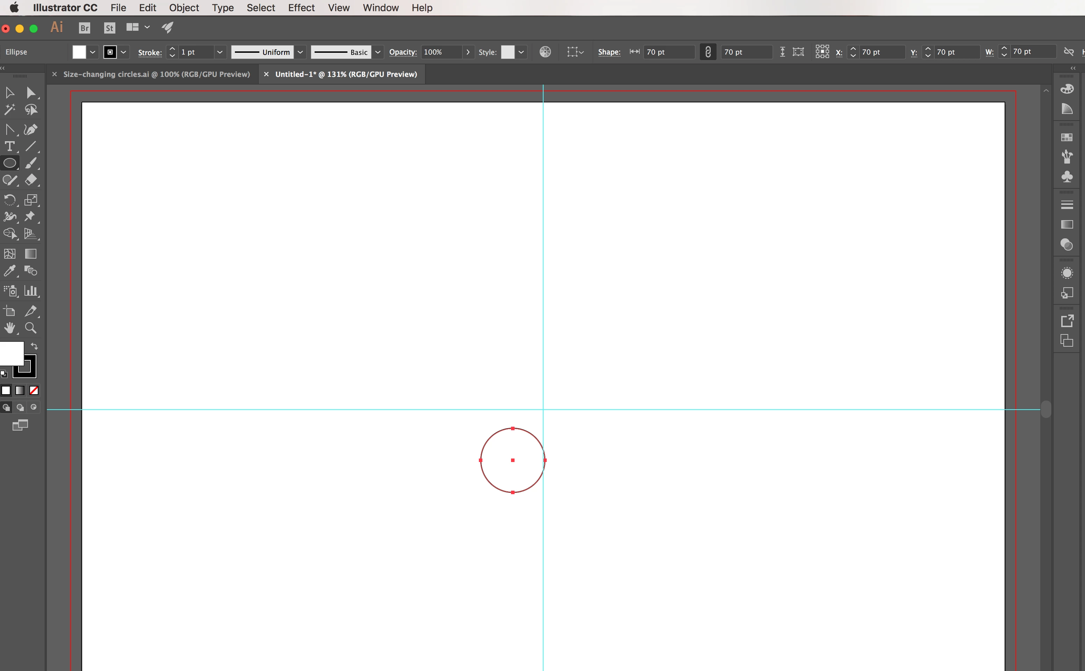This screenshot has width=1085, height=671.
Task: Set fill to None
Action: (x=34, y=390)
